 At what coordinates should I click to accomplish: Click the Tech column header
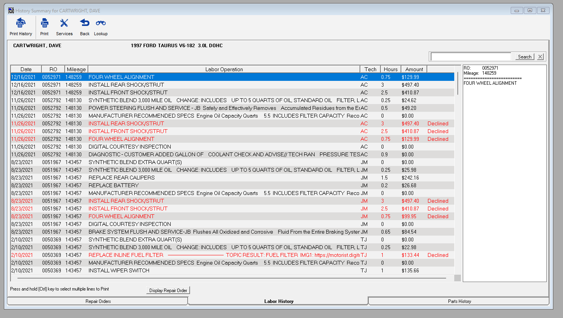[370, 69]
